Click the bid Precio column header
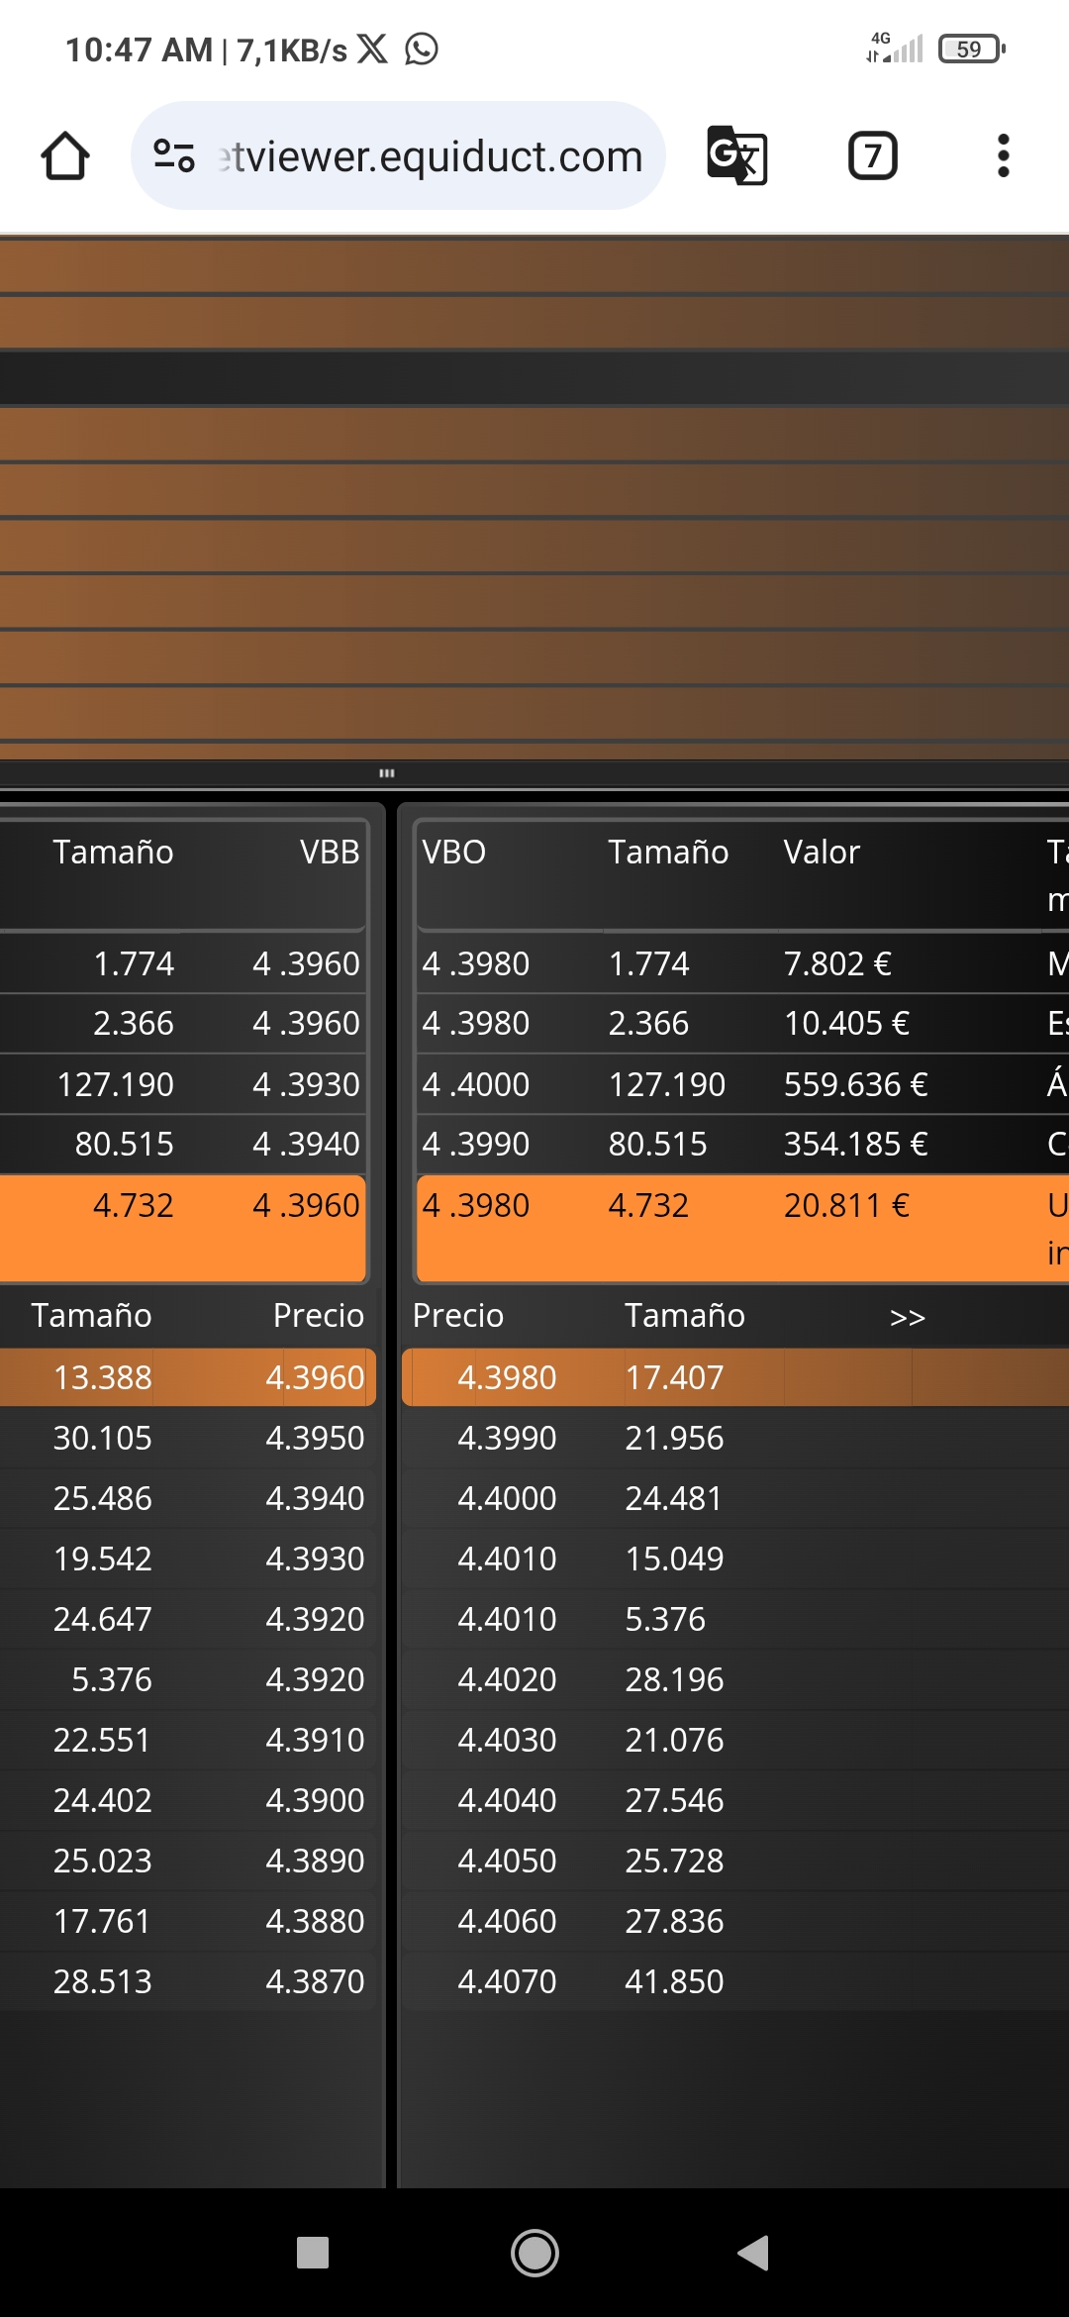 tap(318, 1316)
